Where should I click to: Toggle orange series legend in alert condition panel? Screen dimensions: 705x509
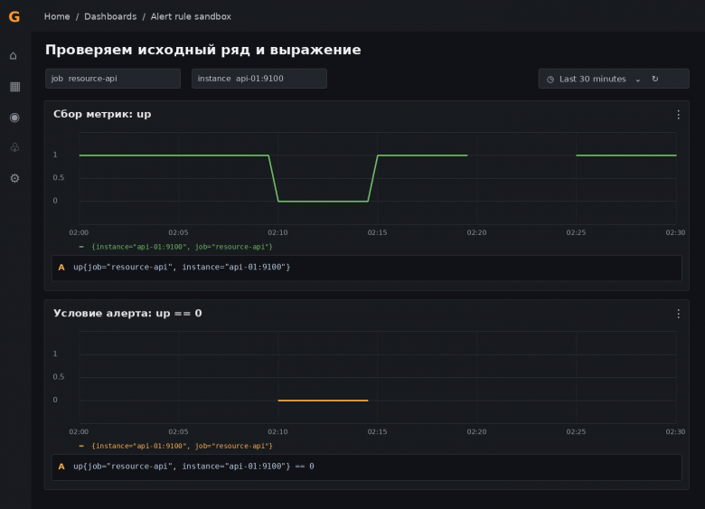(176, 446)
